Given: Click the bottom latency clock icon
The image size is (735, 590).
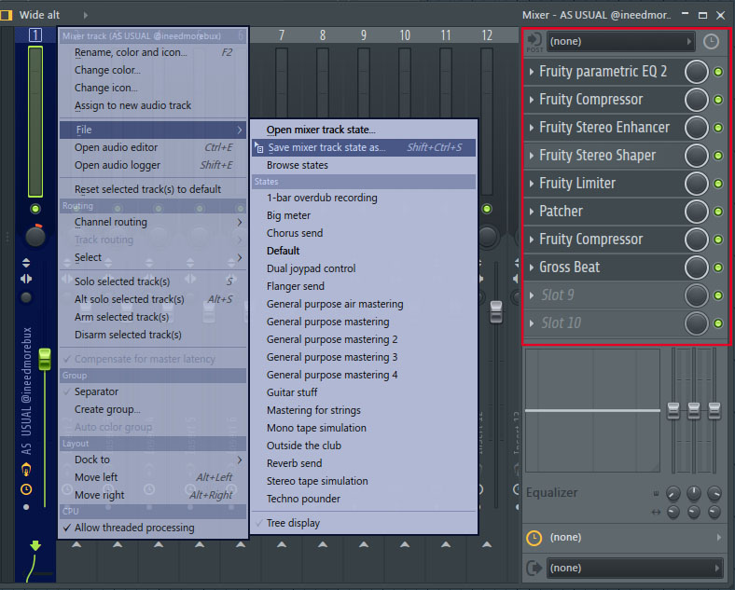Looking at the screenshot, I should (534, 538).
